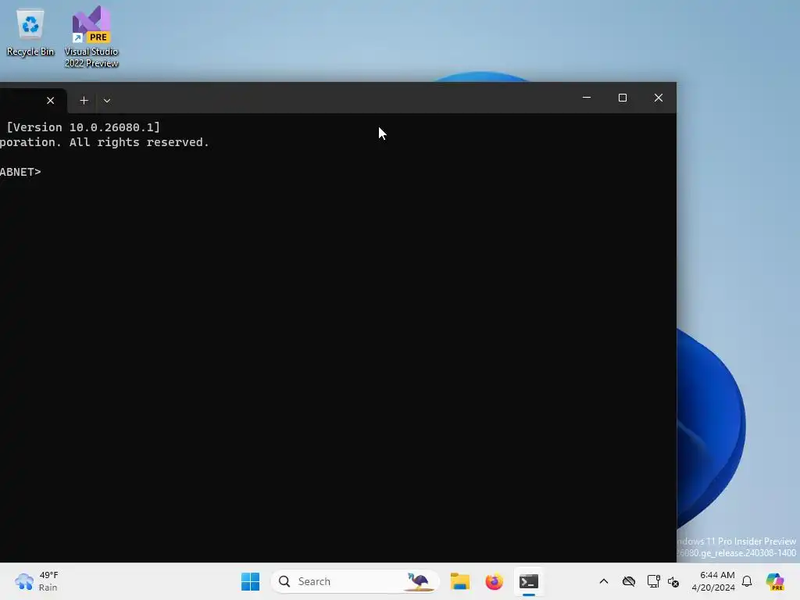The height and width of the screenshot is (600, 800).
Task: Click the 'All rights reserved.' text
Action: click(x=139, y=142)
